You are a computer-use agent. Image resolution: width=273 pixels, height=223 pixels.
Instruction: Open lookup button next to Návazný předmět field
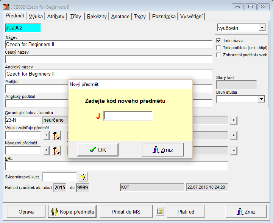pyautogui.click(x=46, y=150)
